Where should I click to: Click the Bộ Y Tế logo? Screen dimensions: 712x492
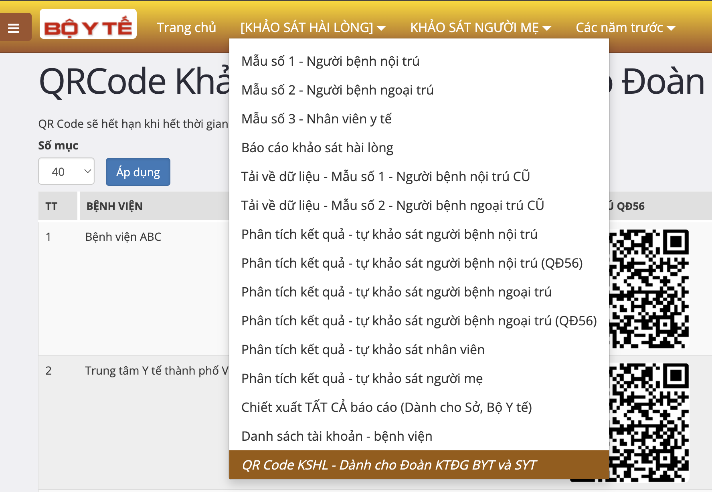(88, 24)
